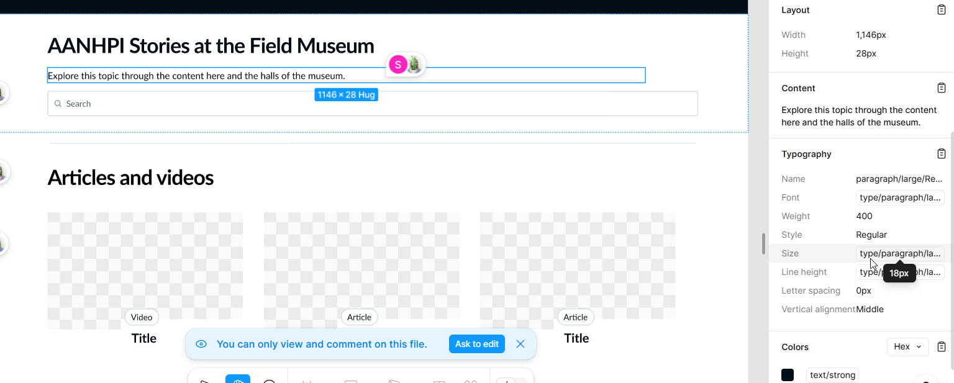Click the '1146 × 28 Hug' dimension label
This screenshot has width=954, height=383.
(x=346, y=94)
